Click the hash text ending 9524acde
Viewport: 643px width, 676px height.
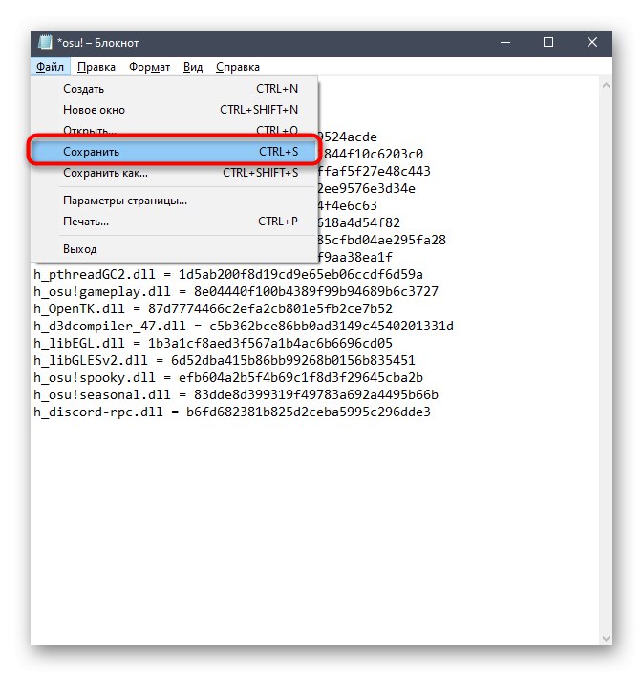[348, 137]
